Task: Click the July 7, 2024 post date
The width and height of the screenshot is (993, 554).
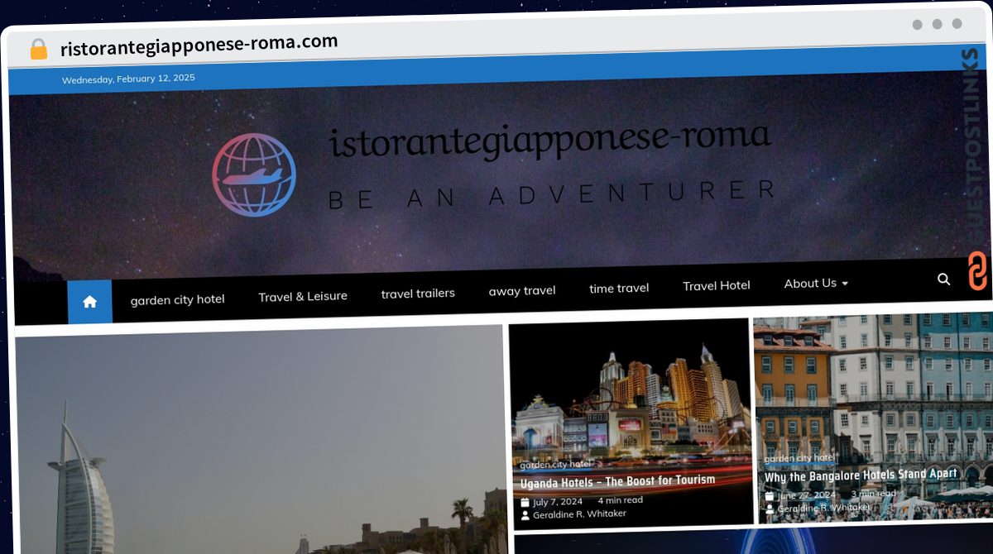Action: click(x=558, y=501)
